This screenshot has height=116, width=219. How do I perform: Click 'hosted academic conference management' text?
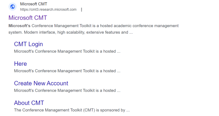(x=140, y=26)
